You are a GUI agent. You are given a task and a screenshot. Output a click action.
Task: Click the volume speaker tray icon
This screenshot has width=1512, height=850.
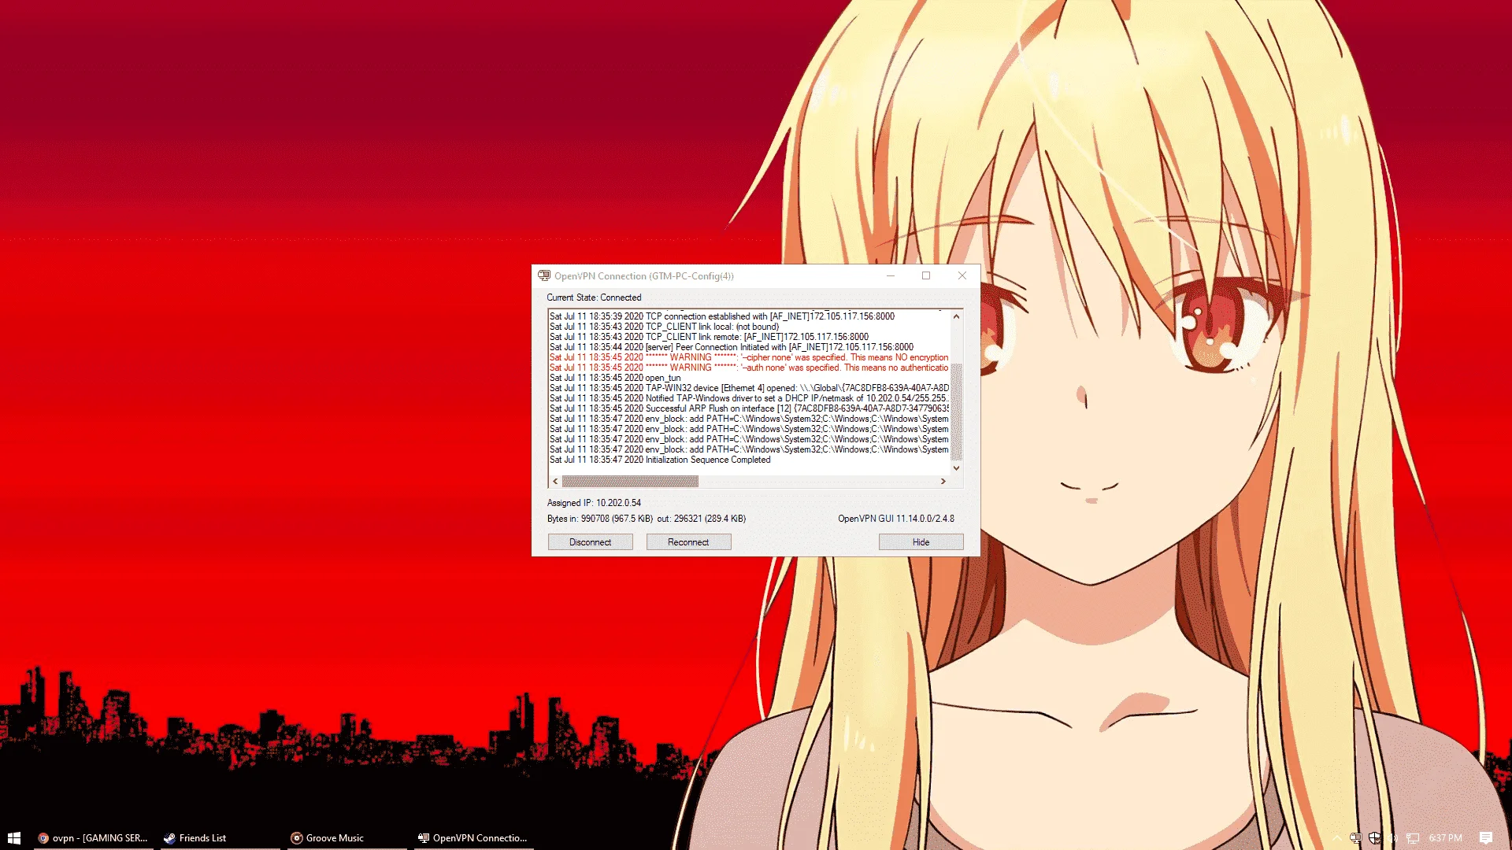[1393, 838]
